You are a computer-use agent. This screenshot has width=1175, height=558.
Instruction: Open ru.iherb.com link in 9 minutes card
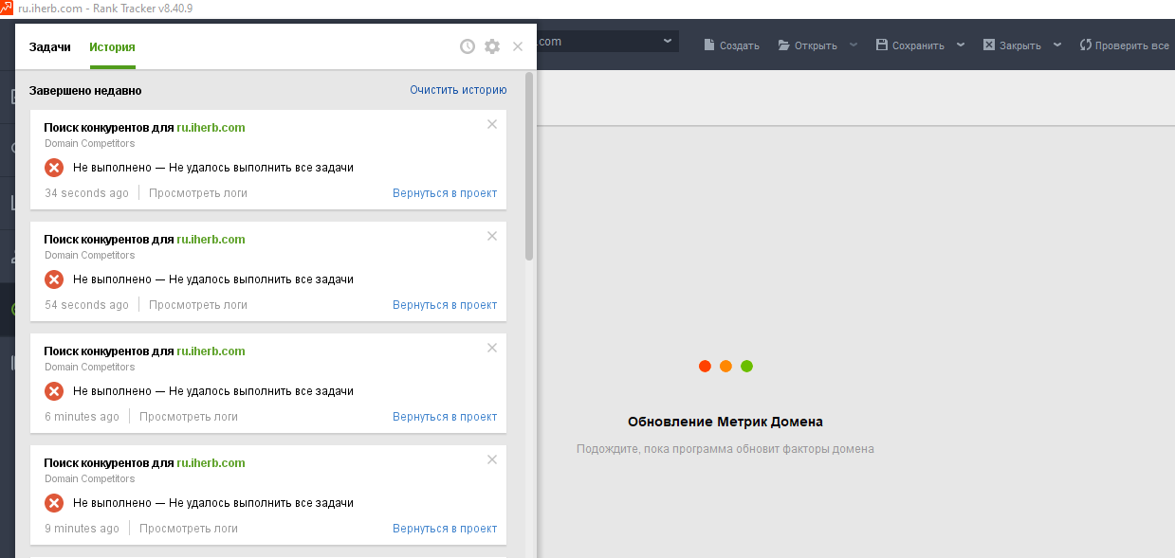tap(211, 463)
